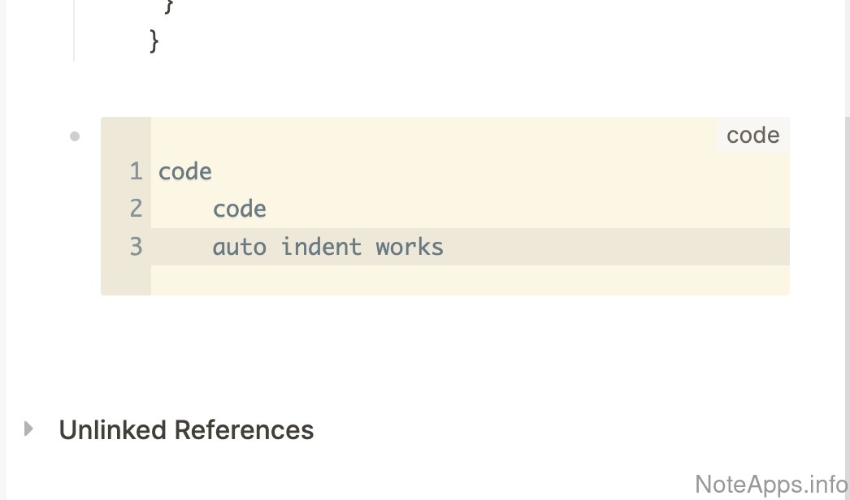Viewport: 850px width, 500px height.
Task: Click empty gutter area below line number 3
Action: click(x=126, y=279)
